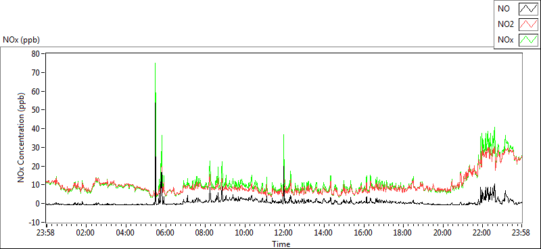Select the NO2 legend label
The height and width of the screenshot is (249, 541).
point(506,24)
